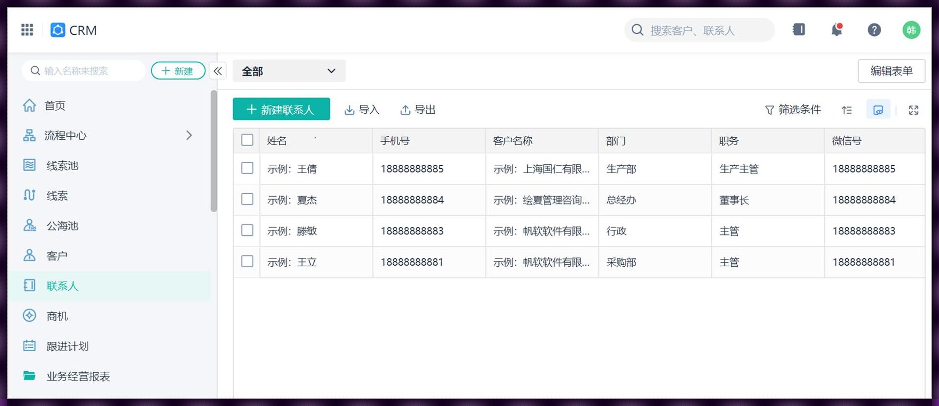The height and width of the screenshot is (406, 939).
Task: Click the 姓名 column header
Action: point(316,141)
